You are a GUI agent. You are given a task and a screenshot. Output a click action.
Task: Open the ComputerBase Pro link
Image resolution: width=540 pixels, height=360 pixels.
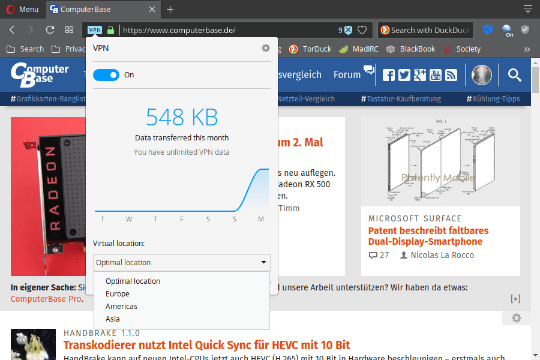tap(46, 299)
